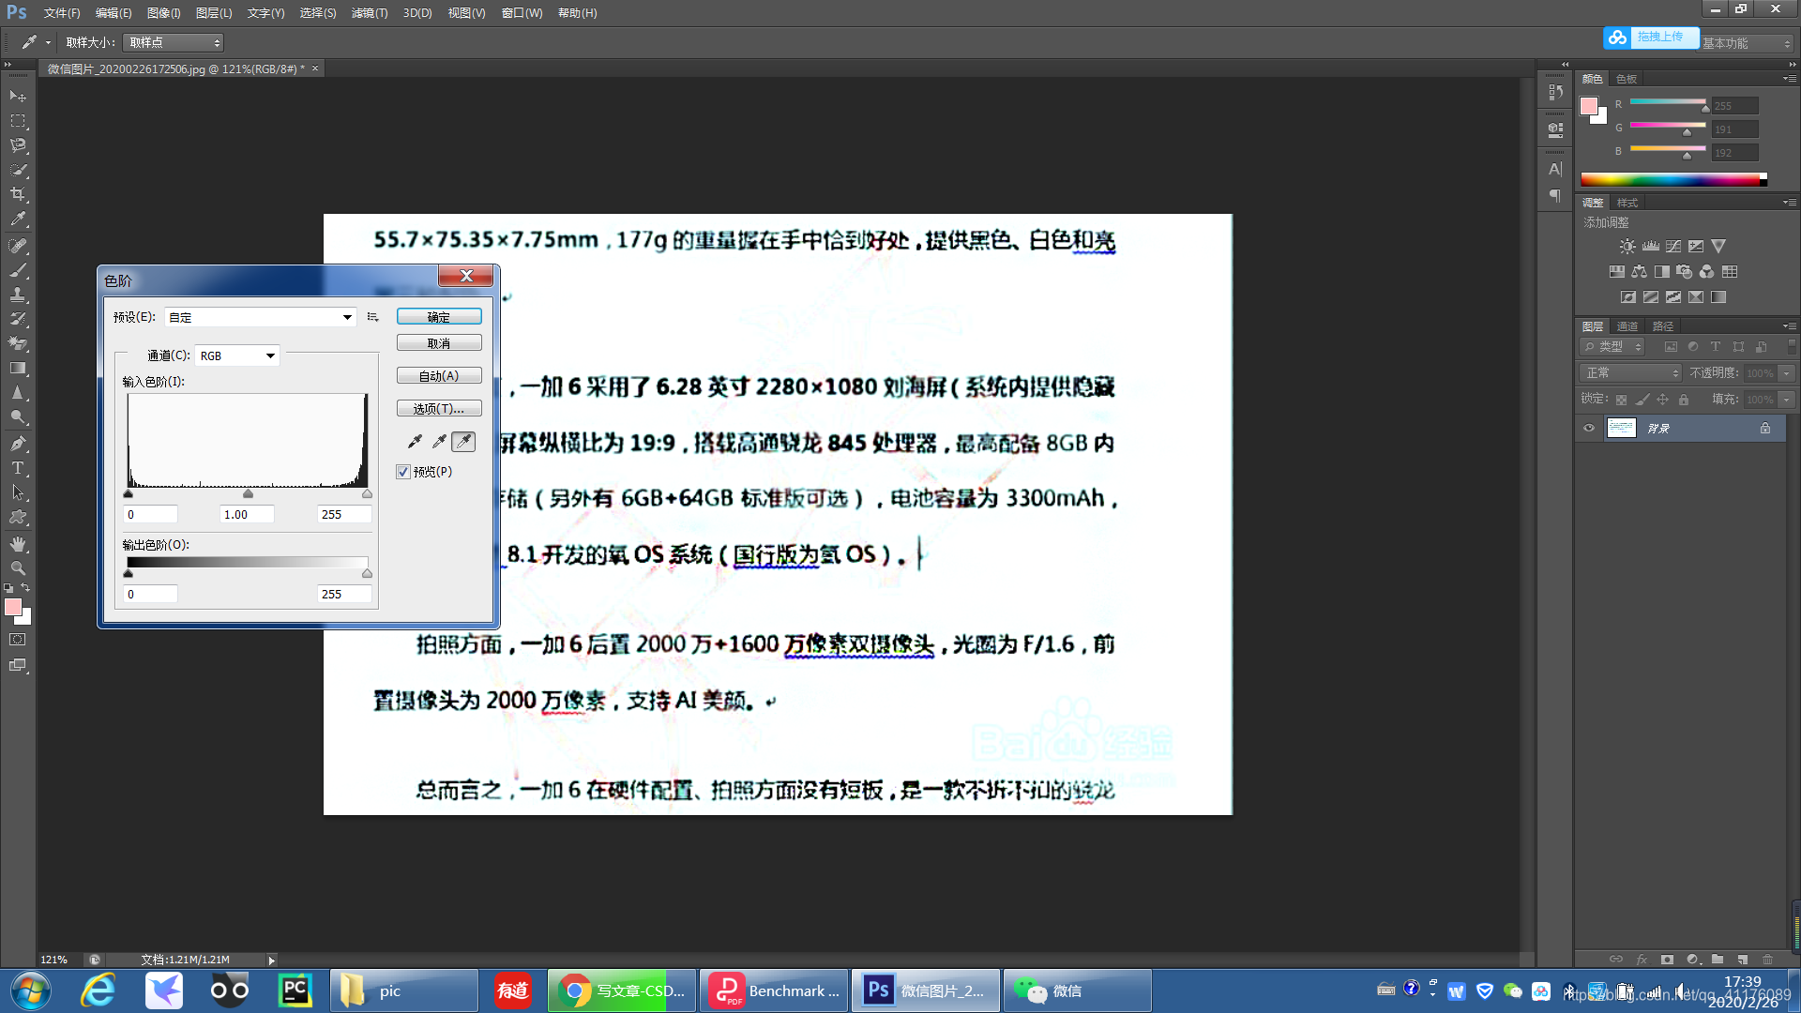Open the 滤镜 menu
The image size is (1801, 1013).
pos(369,12)
